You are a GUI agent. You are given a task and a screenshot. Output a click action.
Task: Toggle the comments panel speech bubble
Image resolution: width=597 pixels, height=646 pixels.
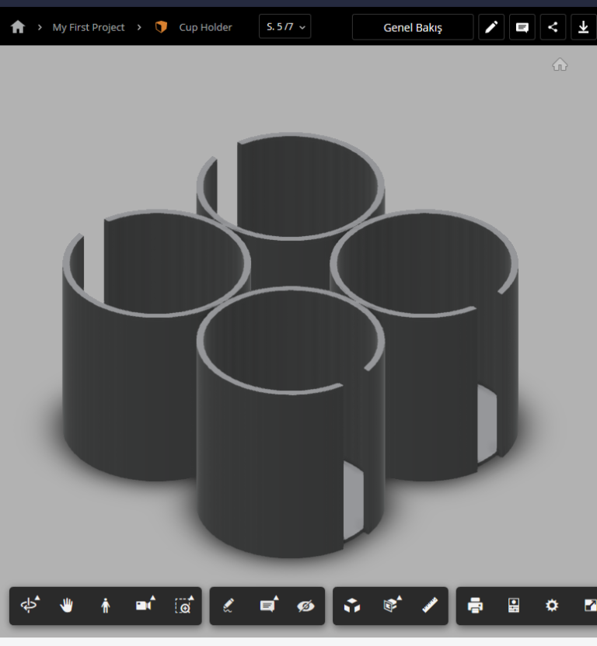pos(522,27)
